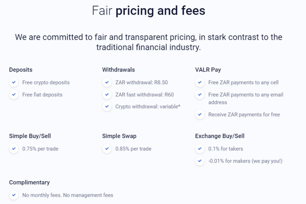Select checkmark beside Free ZAR payments to any cell
This screenshot has width=306, height=204.
pos(200,82)
